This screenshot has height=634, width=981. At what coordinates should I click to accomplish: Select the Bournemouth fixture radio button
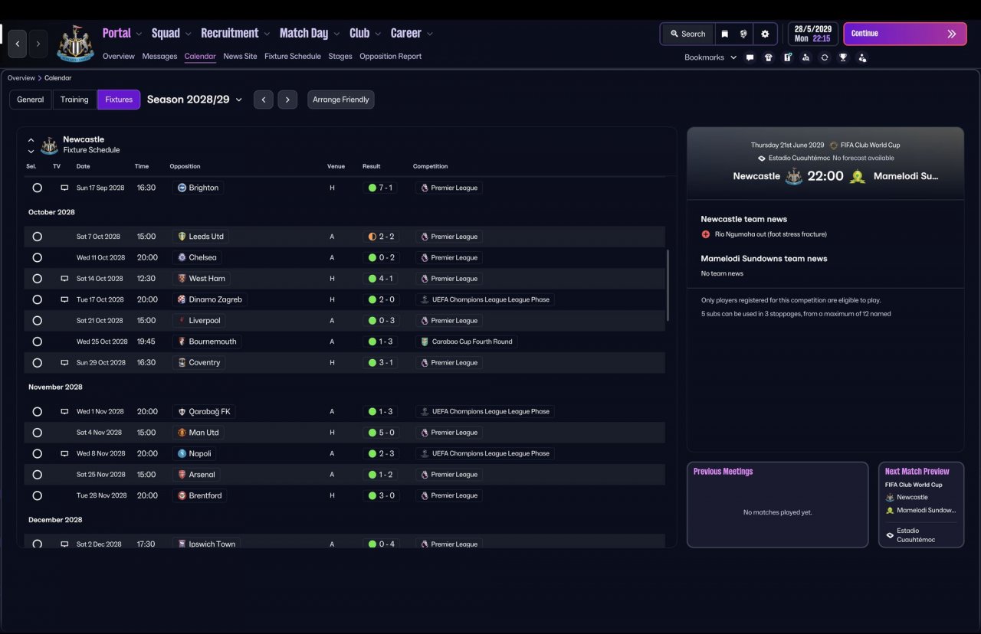37,342
